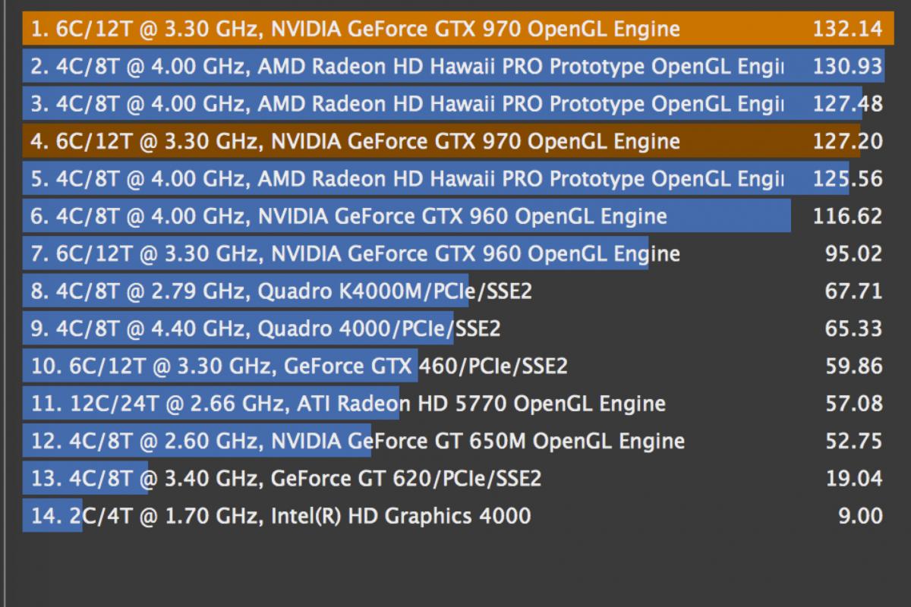911x607 pixels.
Task: Click the 4C/8T GTX 960 row at 116.62
Action: pos(453,216)
